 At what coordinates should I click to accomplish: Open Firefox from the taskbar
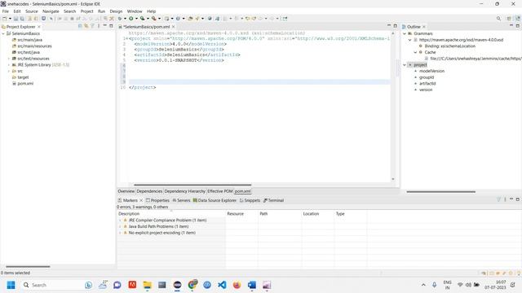[237, 285]
